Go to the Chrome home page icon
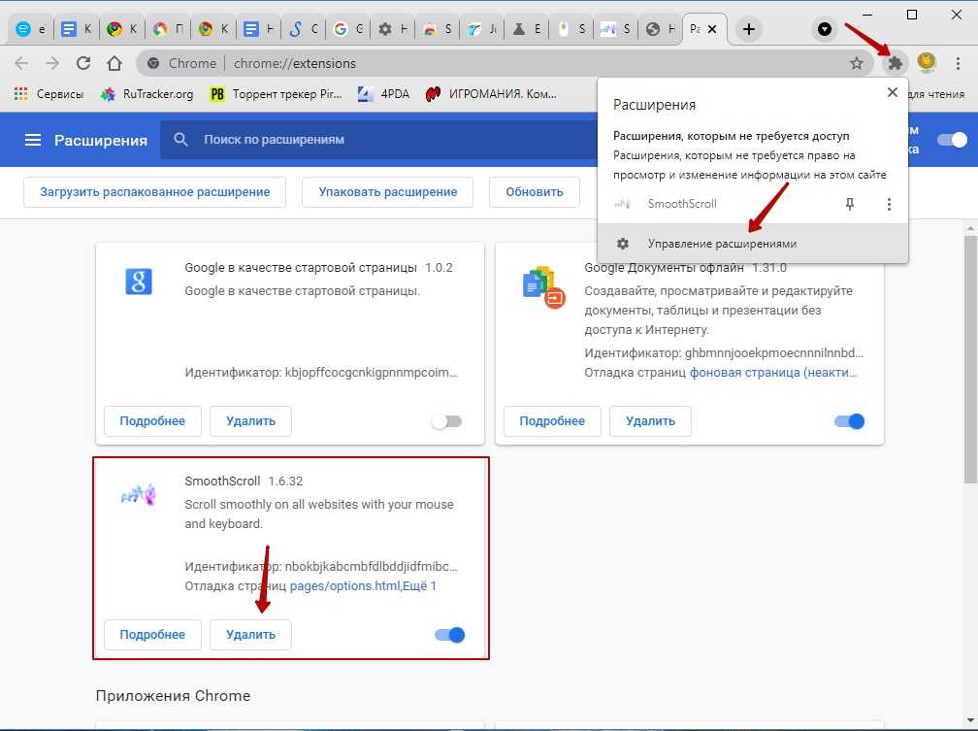The width and height of the screenshot is (978, 731). click(x=114, y=63)
